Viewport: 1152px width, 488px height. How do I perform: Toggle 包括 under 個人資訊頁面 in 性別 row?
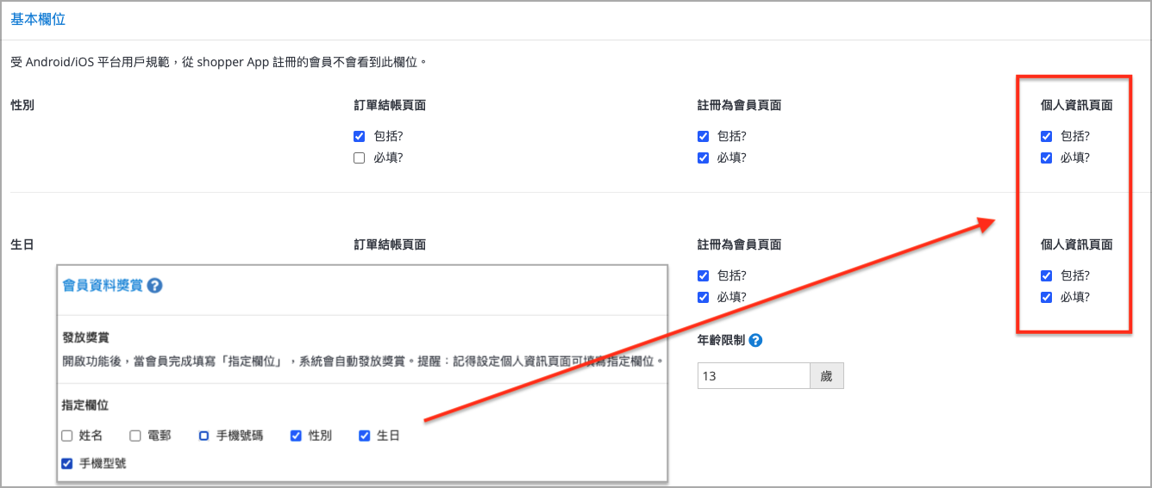click(1047, 136)
